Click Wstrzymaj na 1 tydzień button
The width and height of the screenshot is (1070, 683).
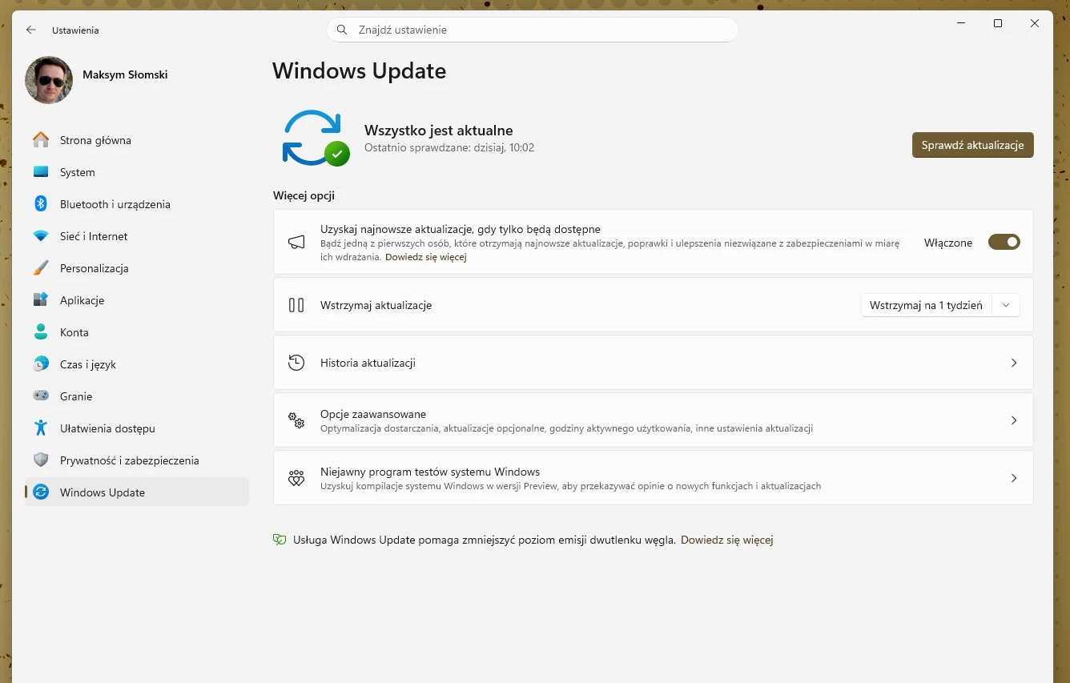(926, 305)
